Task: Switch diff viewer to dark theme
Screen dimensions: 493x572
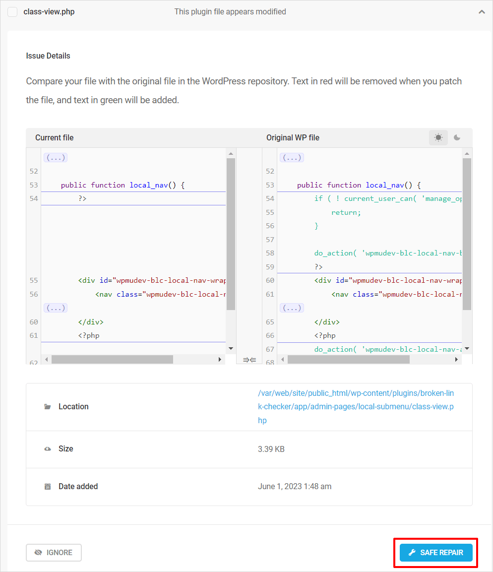Action: pos(457,138)
